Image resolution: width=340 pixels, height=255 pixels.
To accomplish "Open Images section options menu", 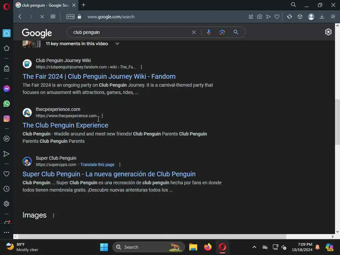I will tap(53, 215).
